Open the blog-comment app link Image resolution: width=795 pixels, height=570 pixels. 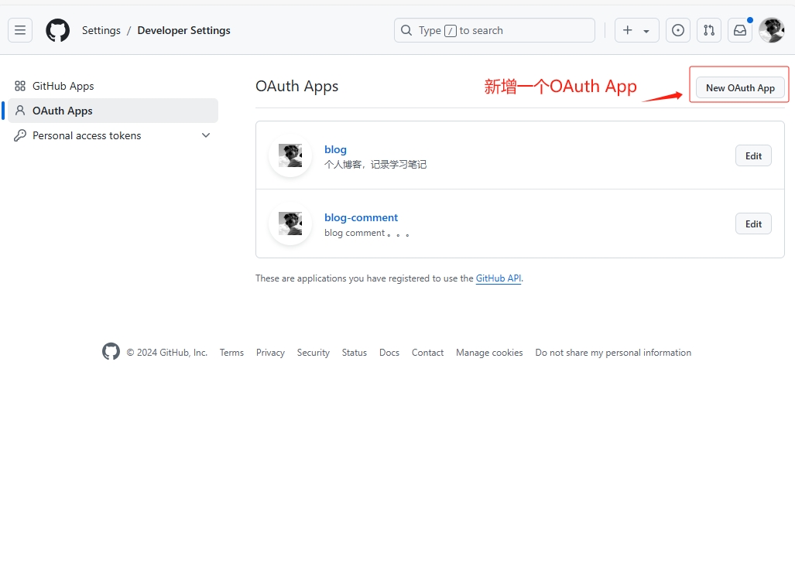click(x=361, y=217)
